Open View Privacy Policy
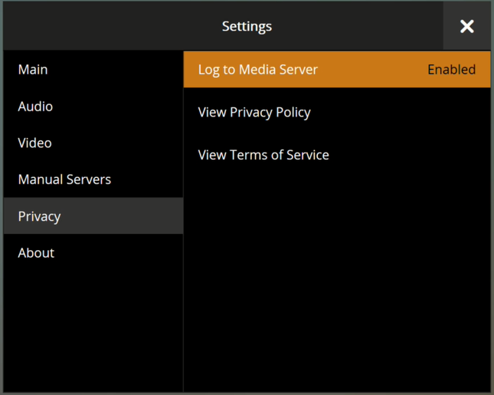The image size is (494, 395). click(x=254, y=113)
